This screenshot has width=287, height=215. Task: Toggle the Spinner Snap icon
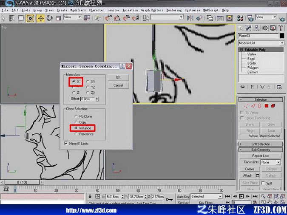(x=135, y=18)
